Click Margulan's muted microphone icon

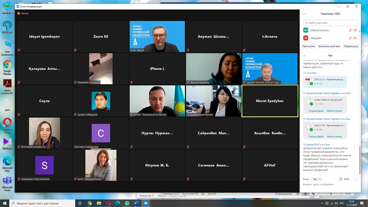[350, 38]
